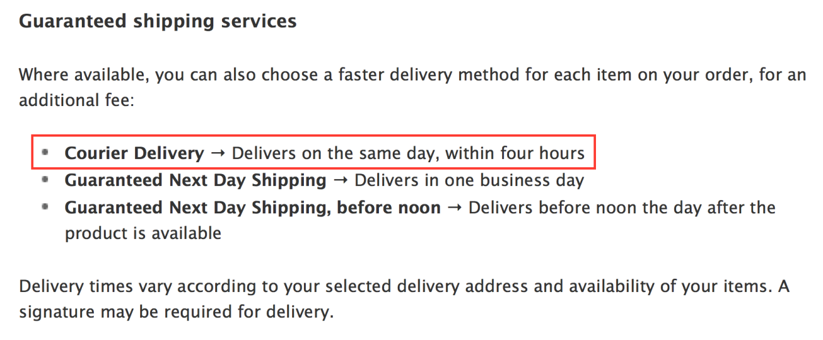Click the bullet before Guaranteed Next Day Shipping
Viewport: 823px width, 340px height.
[x=44, y=180]
